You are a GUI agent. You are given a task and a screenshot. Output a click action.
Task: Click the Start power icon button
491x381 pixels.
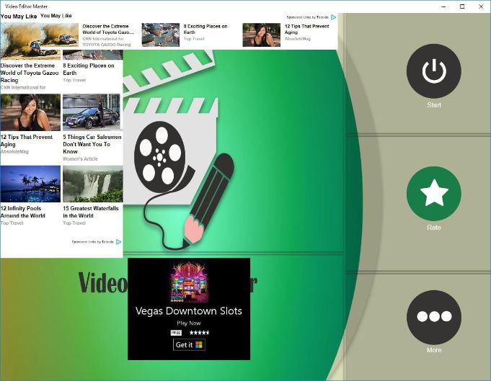(434, 71)
